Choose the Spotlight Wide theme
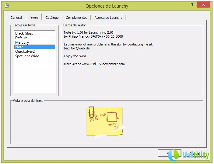This screenshot has height=164, width=214. click(x=27, y=56)
